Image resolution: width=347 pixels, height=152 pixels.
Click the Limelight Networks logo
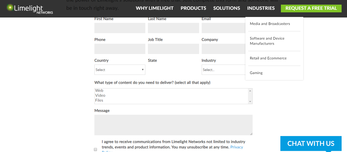[30, 8]
